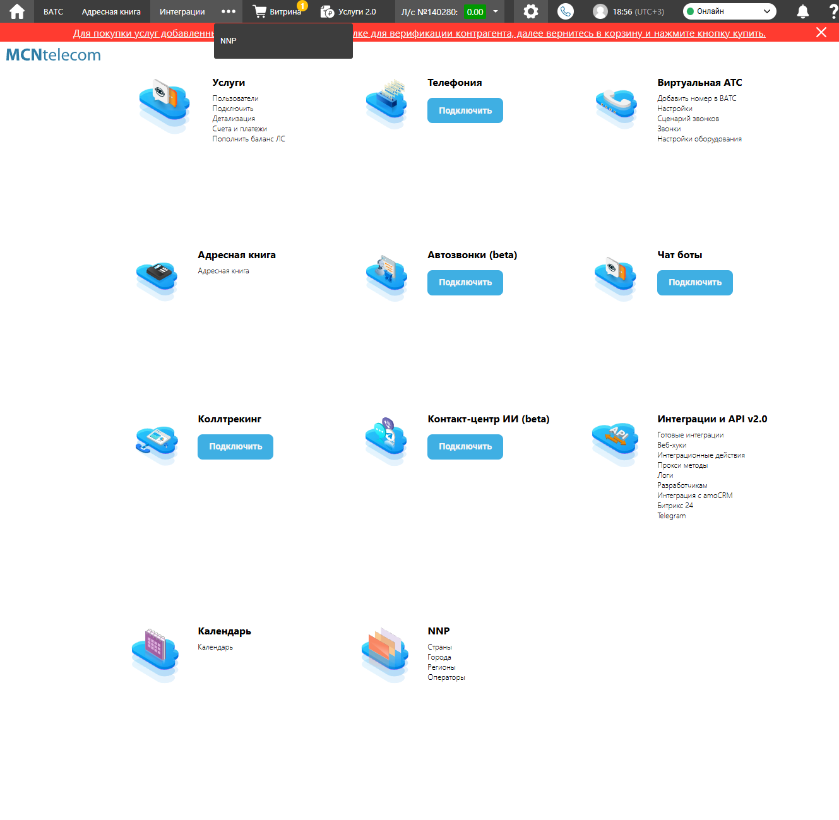
Task: Click the Контакт-центр ИИ cloud icon
Action: point(386,441)
